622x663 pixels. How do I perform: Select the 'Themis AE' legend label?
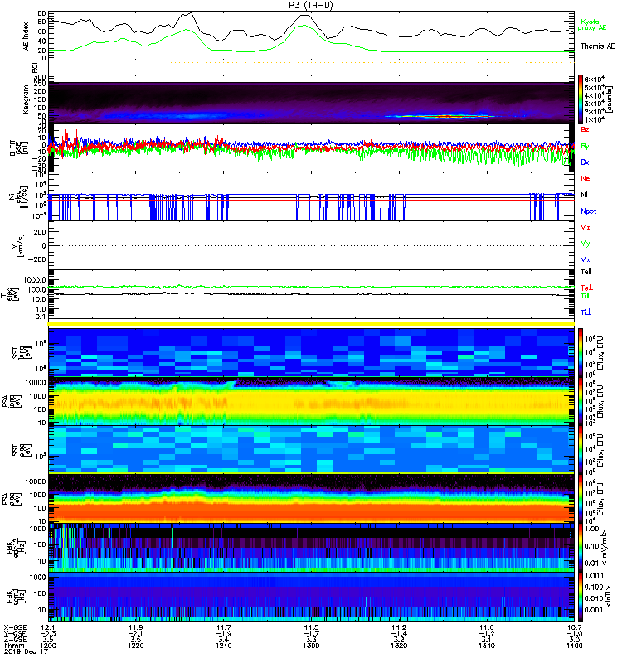point(597,46)
